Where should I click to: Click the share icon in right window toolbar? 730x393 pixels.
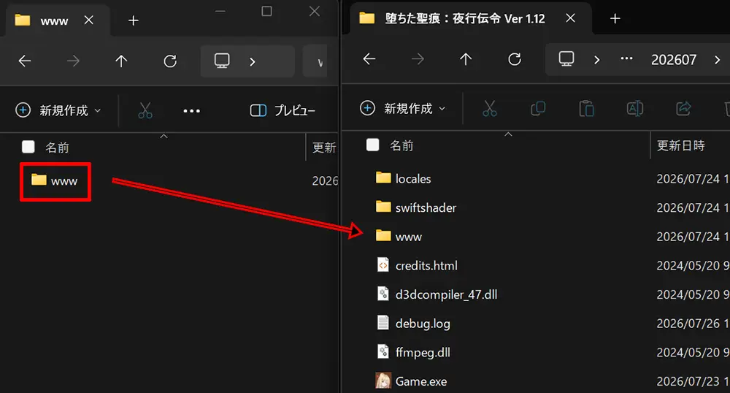point(683,109)
